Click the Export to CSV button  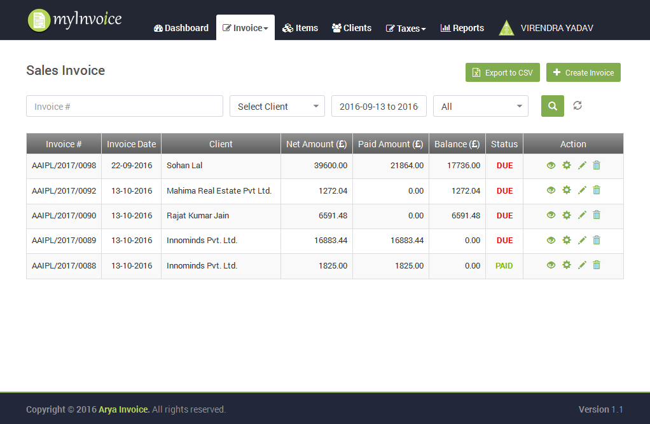[x=502, y=72]
